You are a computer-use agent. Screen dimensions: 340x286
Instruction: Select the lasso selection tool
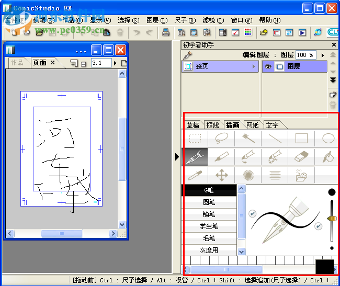[x=221, y=138]
